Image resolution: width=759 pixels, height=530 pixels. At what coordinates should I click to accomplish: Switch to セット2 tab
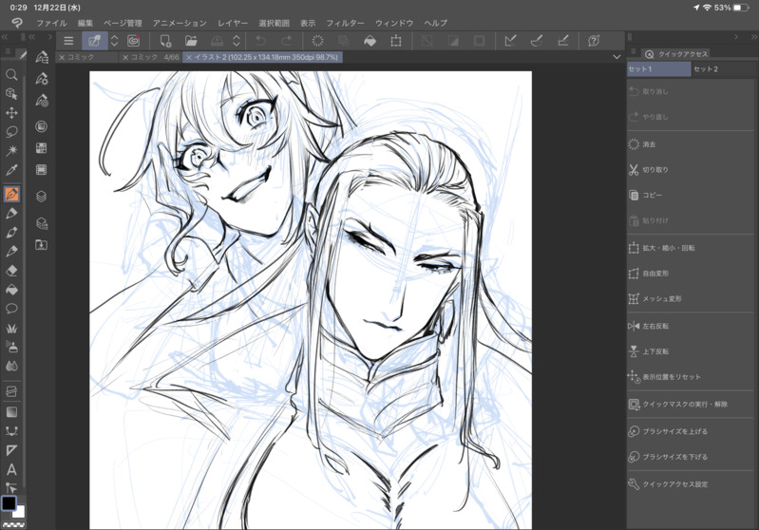(723, 69)
